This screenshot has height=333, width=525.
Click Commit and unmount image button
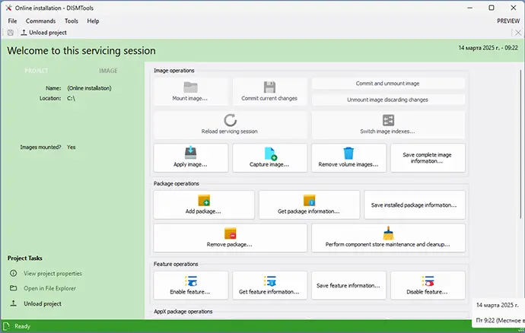click(x=388, y=84)
